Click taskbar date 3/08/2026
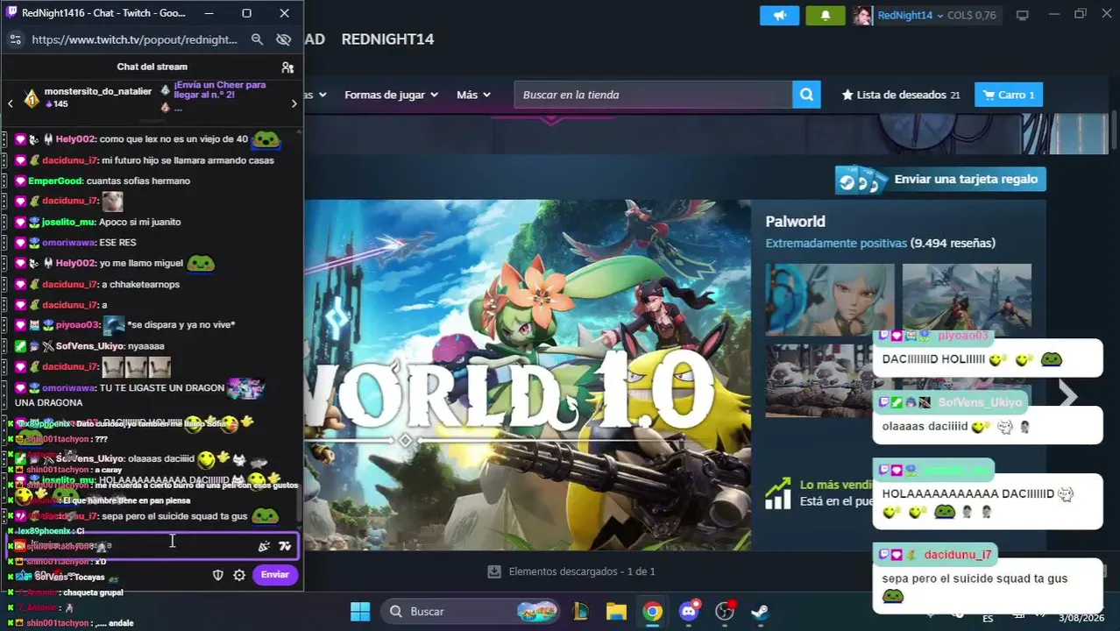This screenshot has width=1120, height=631. click(1082, 618)
